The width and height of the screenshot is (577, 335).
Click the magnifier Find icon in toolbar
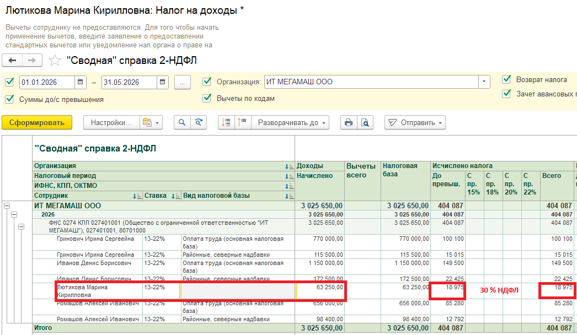click(181, 122)
